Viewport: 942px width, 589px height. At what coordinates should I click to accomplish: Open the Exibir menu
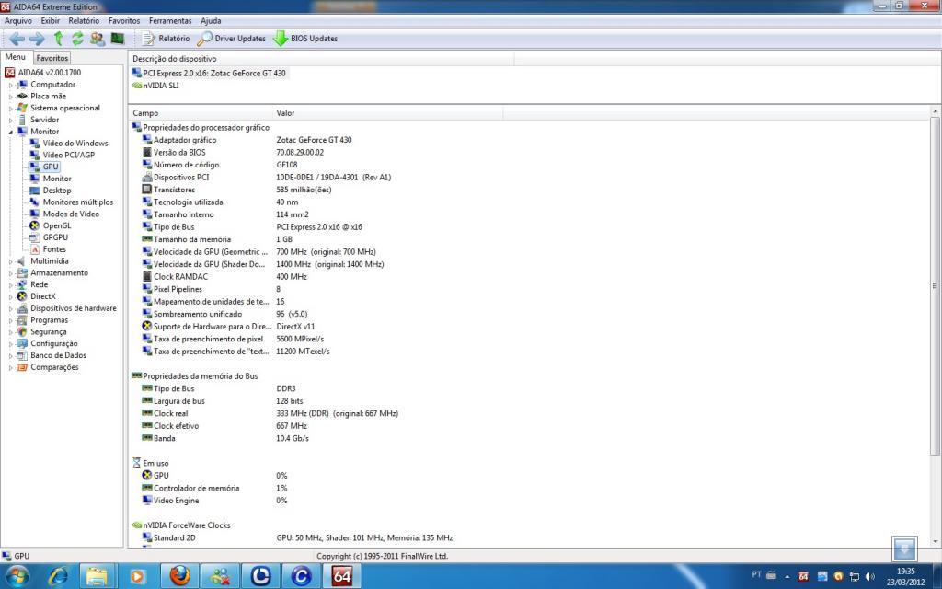coord(51,21)
